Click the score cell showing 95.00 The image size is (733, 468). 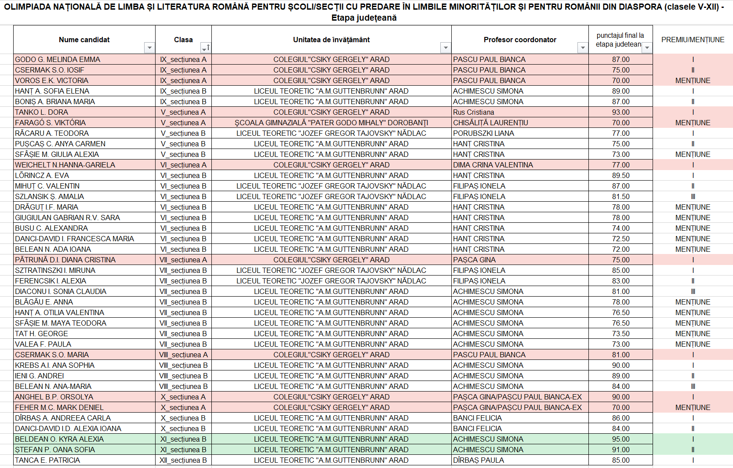621,439
